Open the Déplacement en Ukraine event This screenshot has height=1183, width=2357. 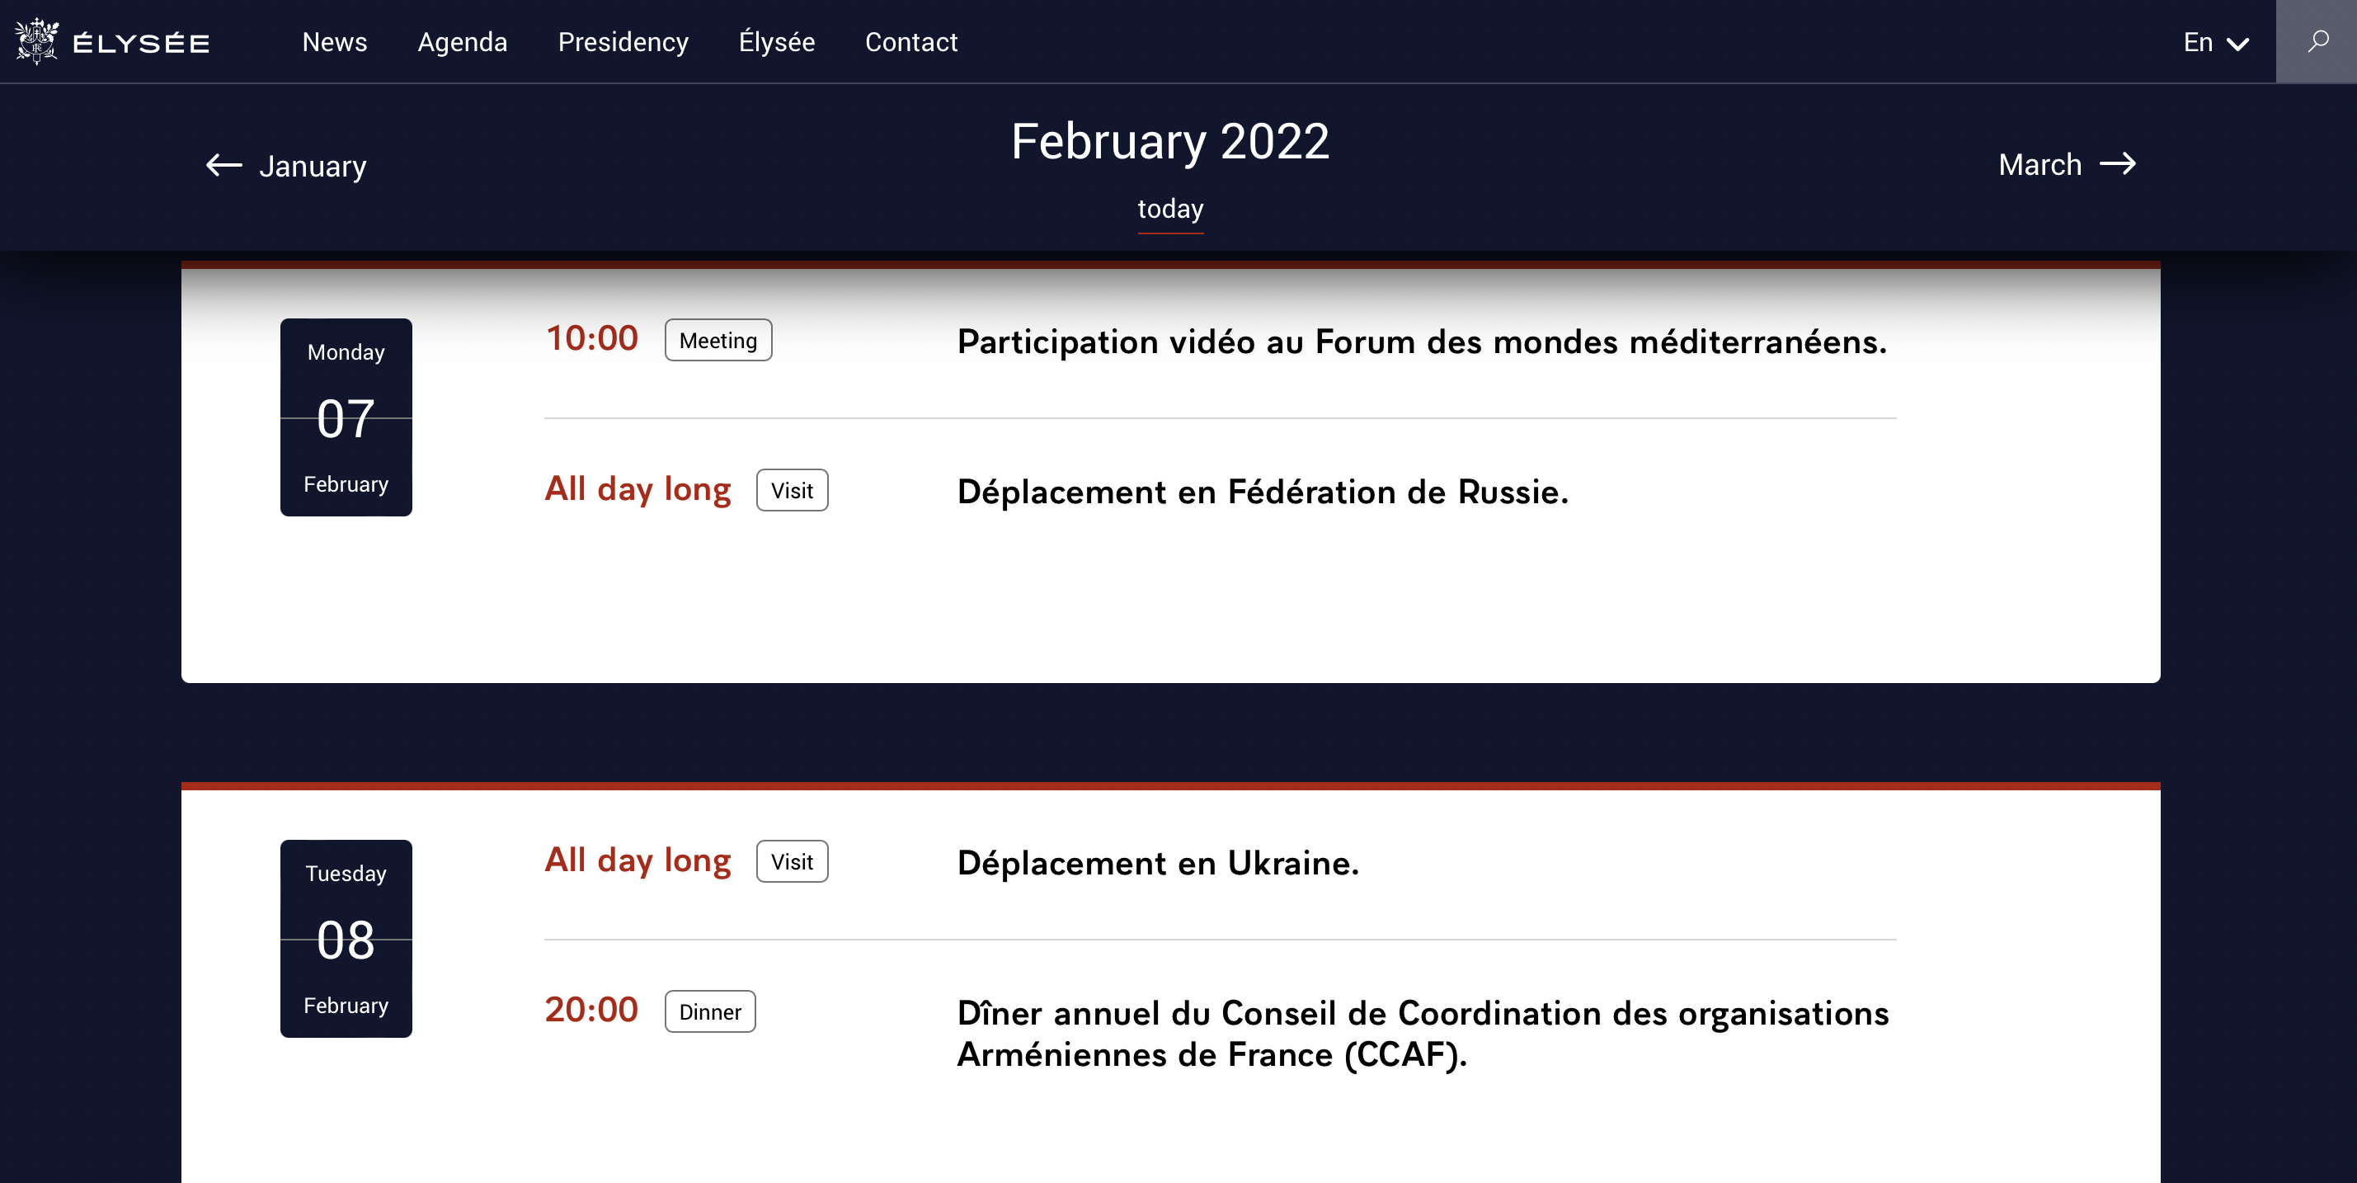pyautogui.click(x=1157, y=863)
